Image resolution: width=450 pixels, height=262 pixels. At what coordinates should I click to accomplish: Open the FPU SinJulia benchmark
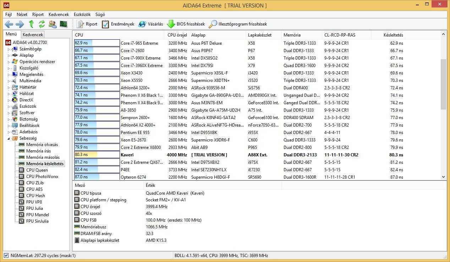[37, 221]
